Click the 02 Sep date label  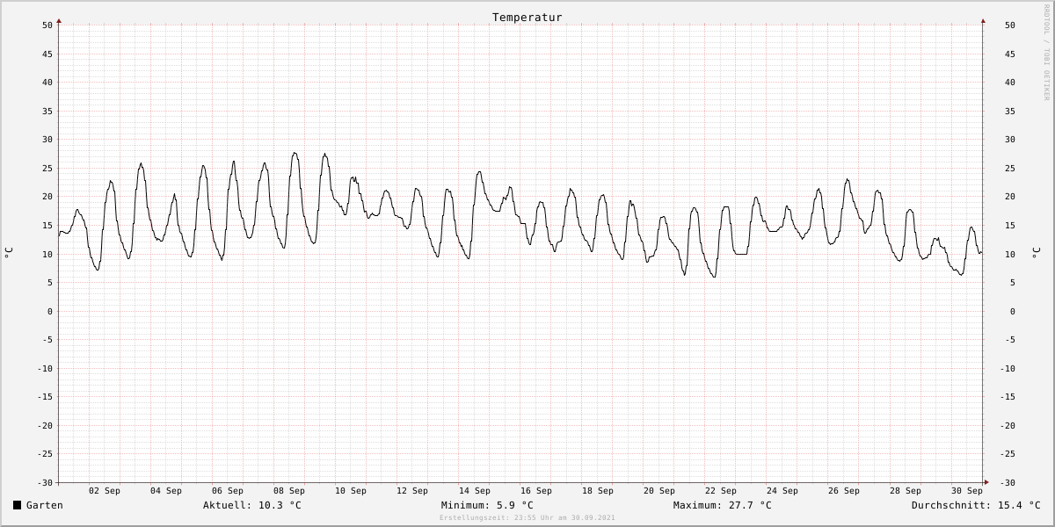pos(105,491)
